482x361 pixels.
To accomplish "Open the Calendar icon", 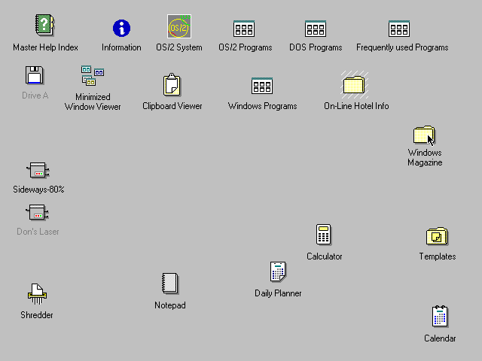I will click(440, 317).
